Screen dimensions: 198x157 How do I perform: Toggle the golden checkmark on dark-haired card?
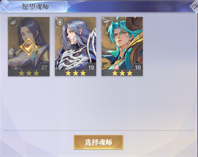[29, 47]
